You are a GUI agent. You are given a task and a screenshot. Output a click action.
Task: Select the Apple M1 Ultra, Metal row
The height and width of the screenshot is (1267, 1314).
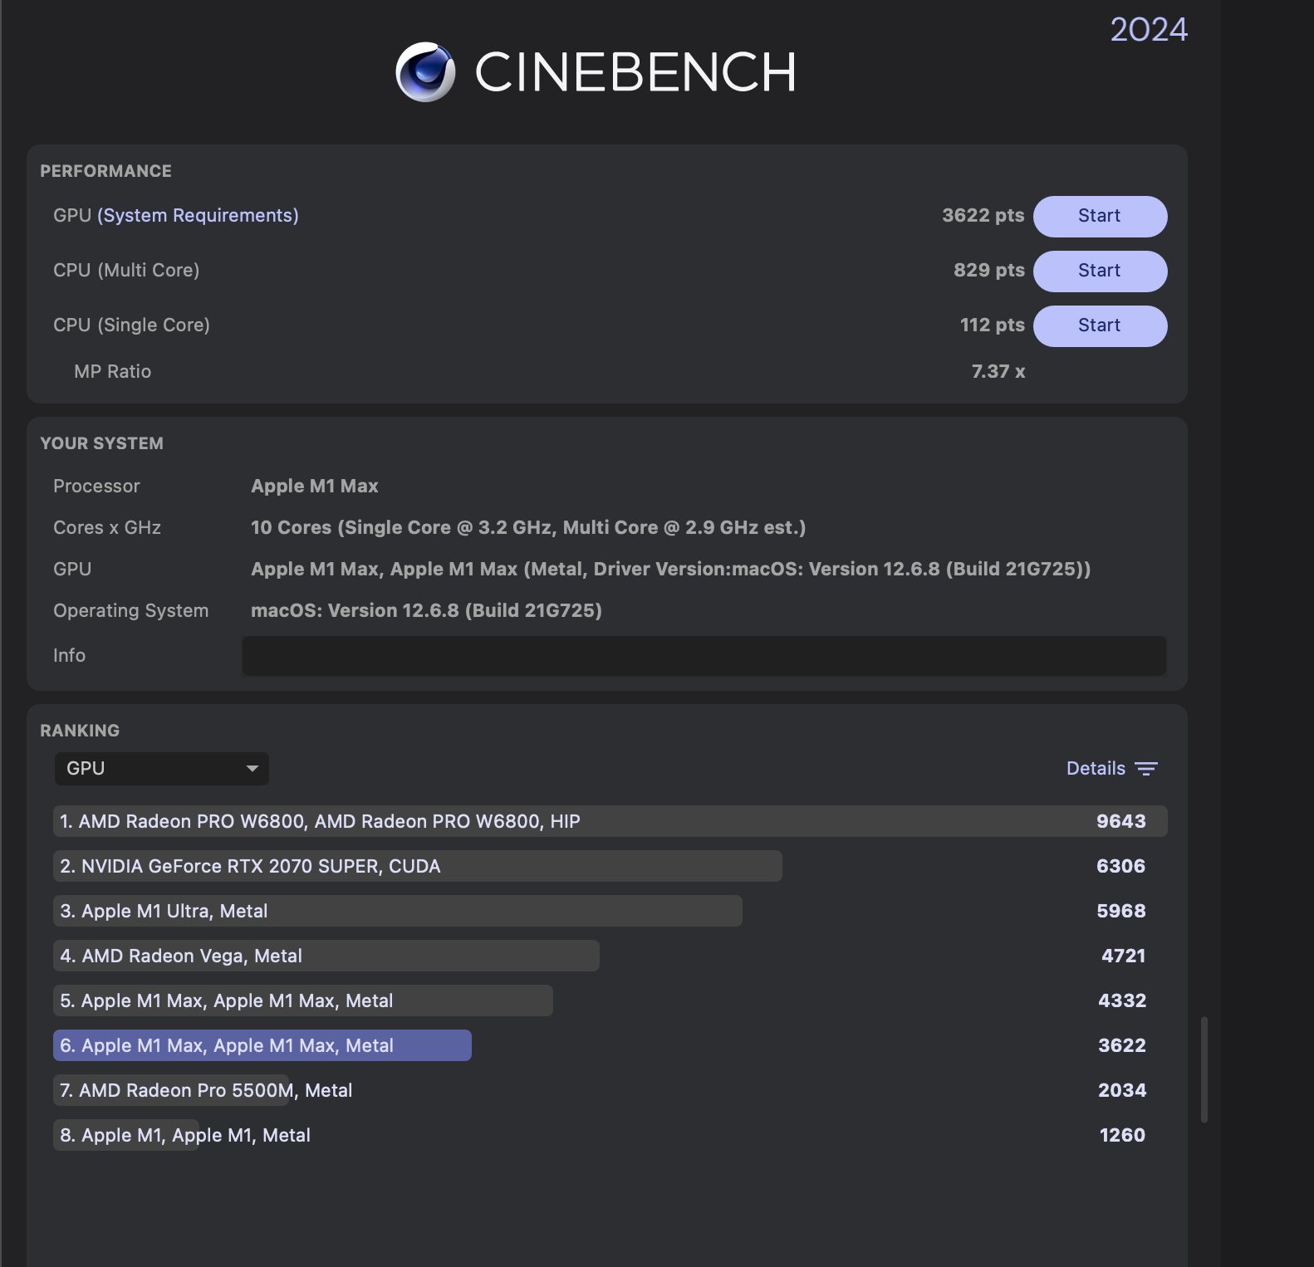(x=610, y=911)
